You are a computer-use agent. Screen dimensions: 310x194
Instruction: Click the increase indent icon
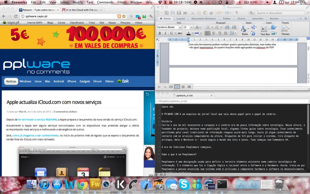pyautogui.click(x=234, y=27)
